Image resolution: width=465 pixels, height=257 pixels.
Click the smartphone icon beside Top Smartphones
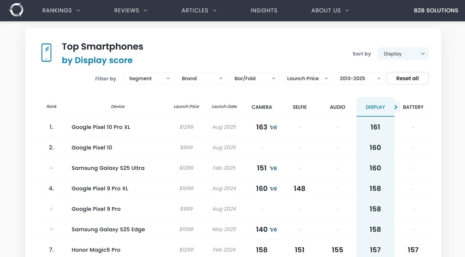point(46,53)
